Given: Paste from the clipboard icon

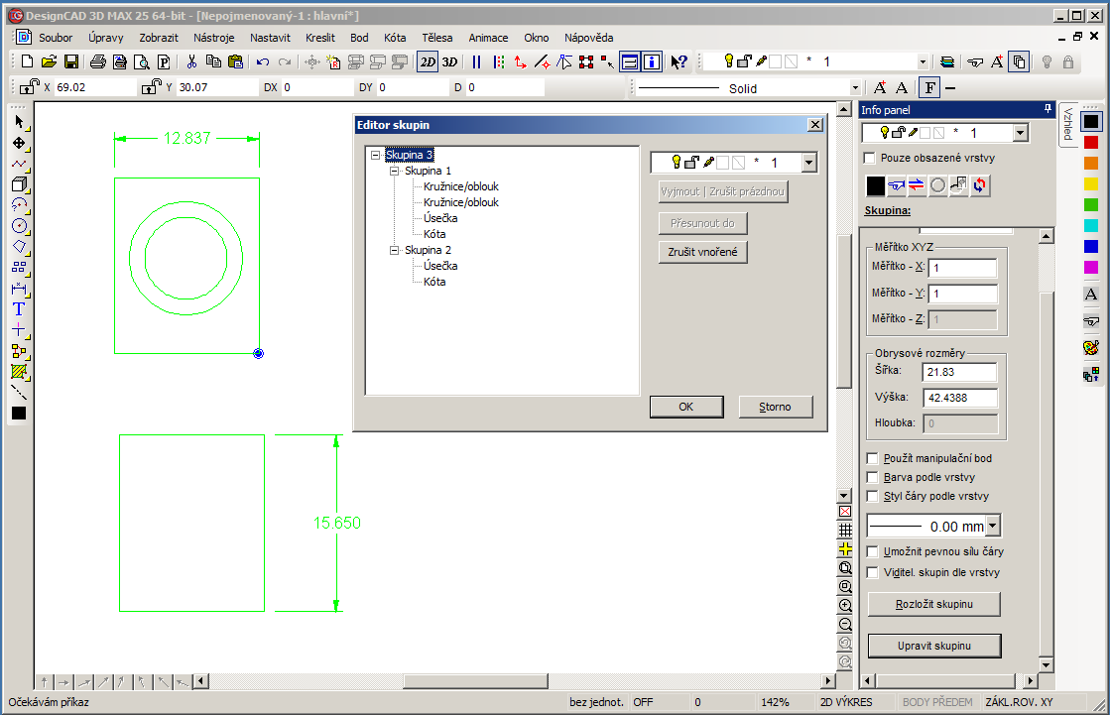Looking at the screenshot, I should (x=235, y=62).
